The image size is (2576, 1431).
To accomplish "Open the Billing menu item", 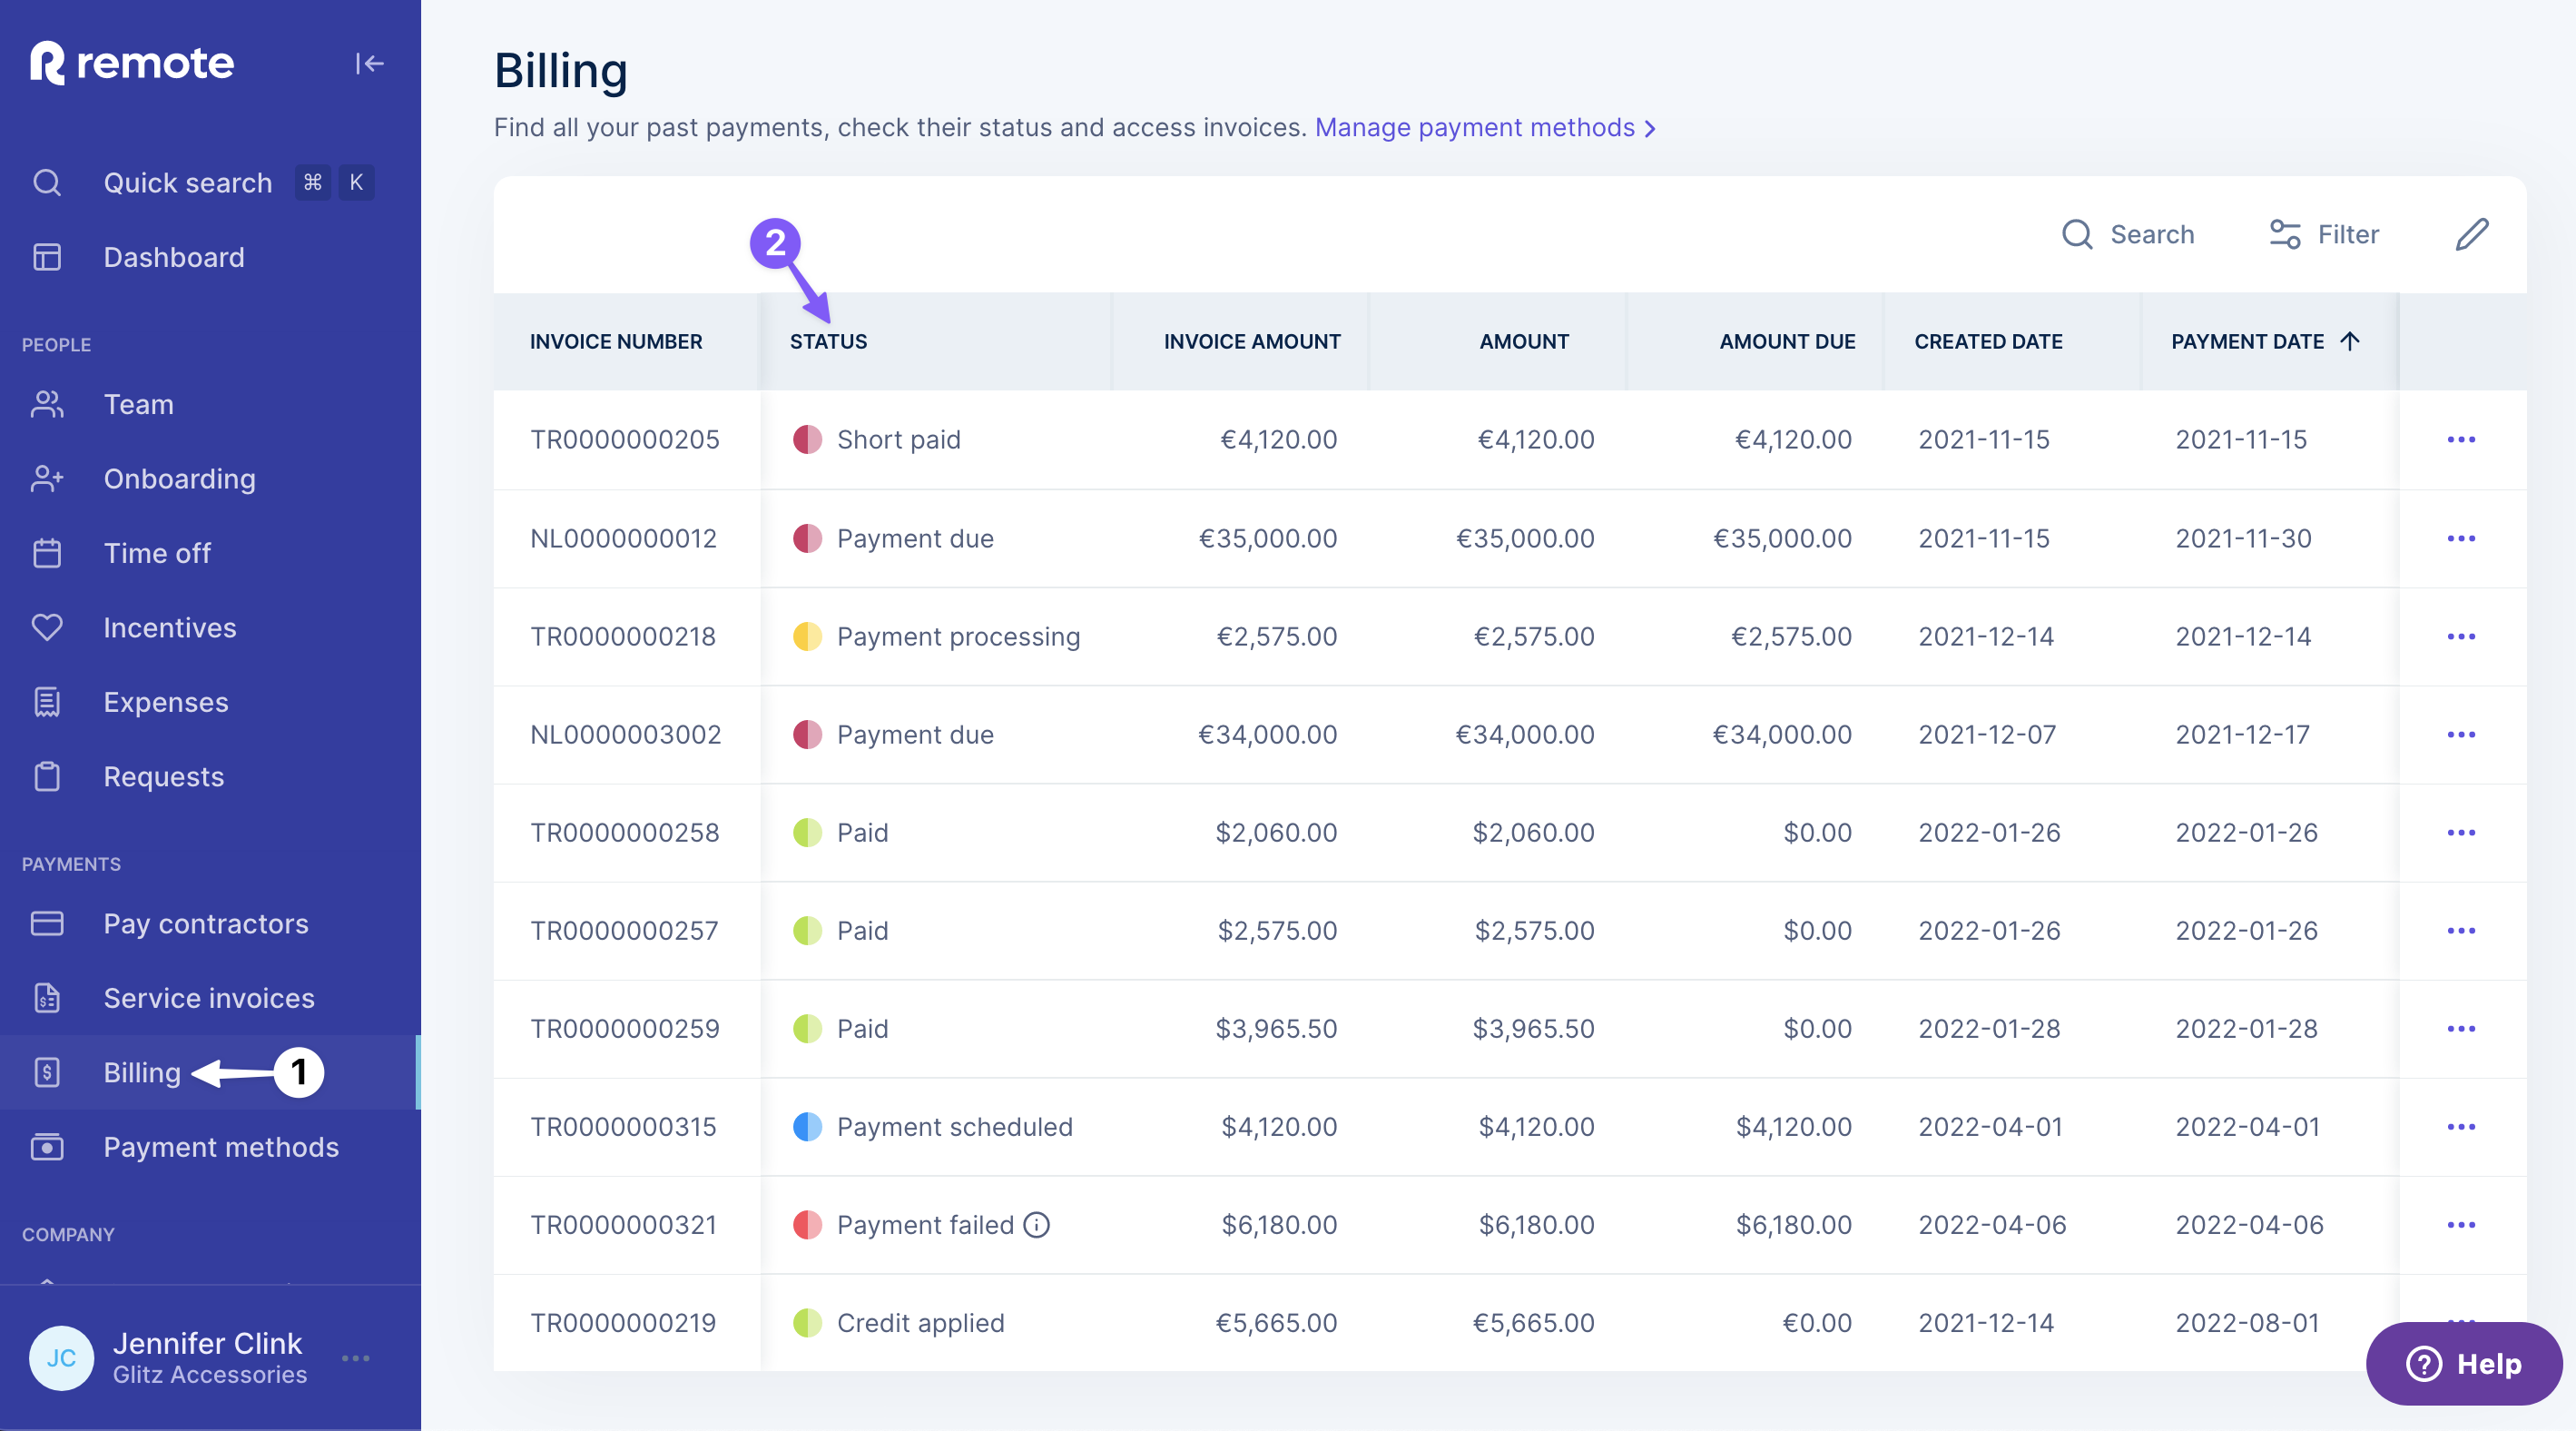I will [x=141, y=1071].
